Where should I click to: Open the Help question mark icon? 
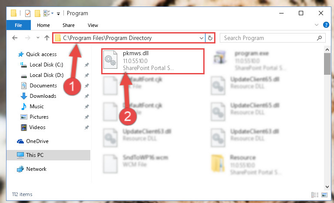[326, 25]
